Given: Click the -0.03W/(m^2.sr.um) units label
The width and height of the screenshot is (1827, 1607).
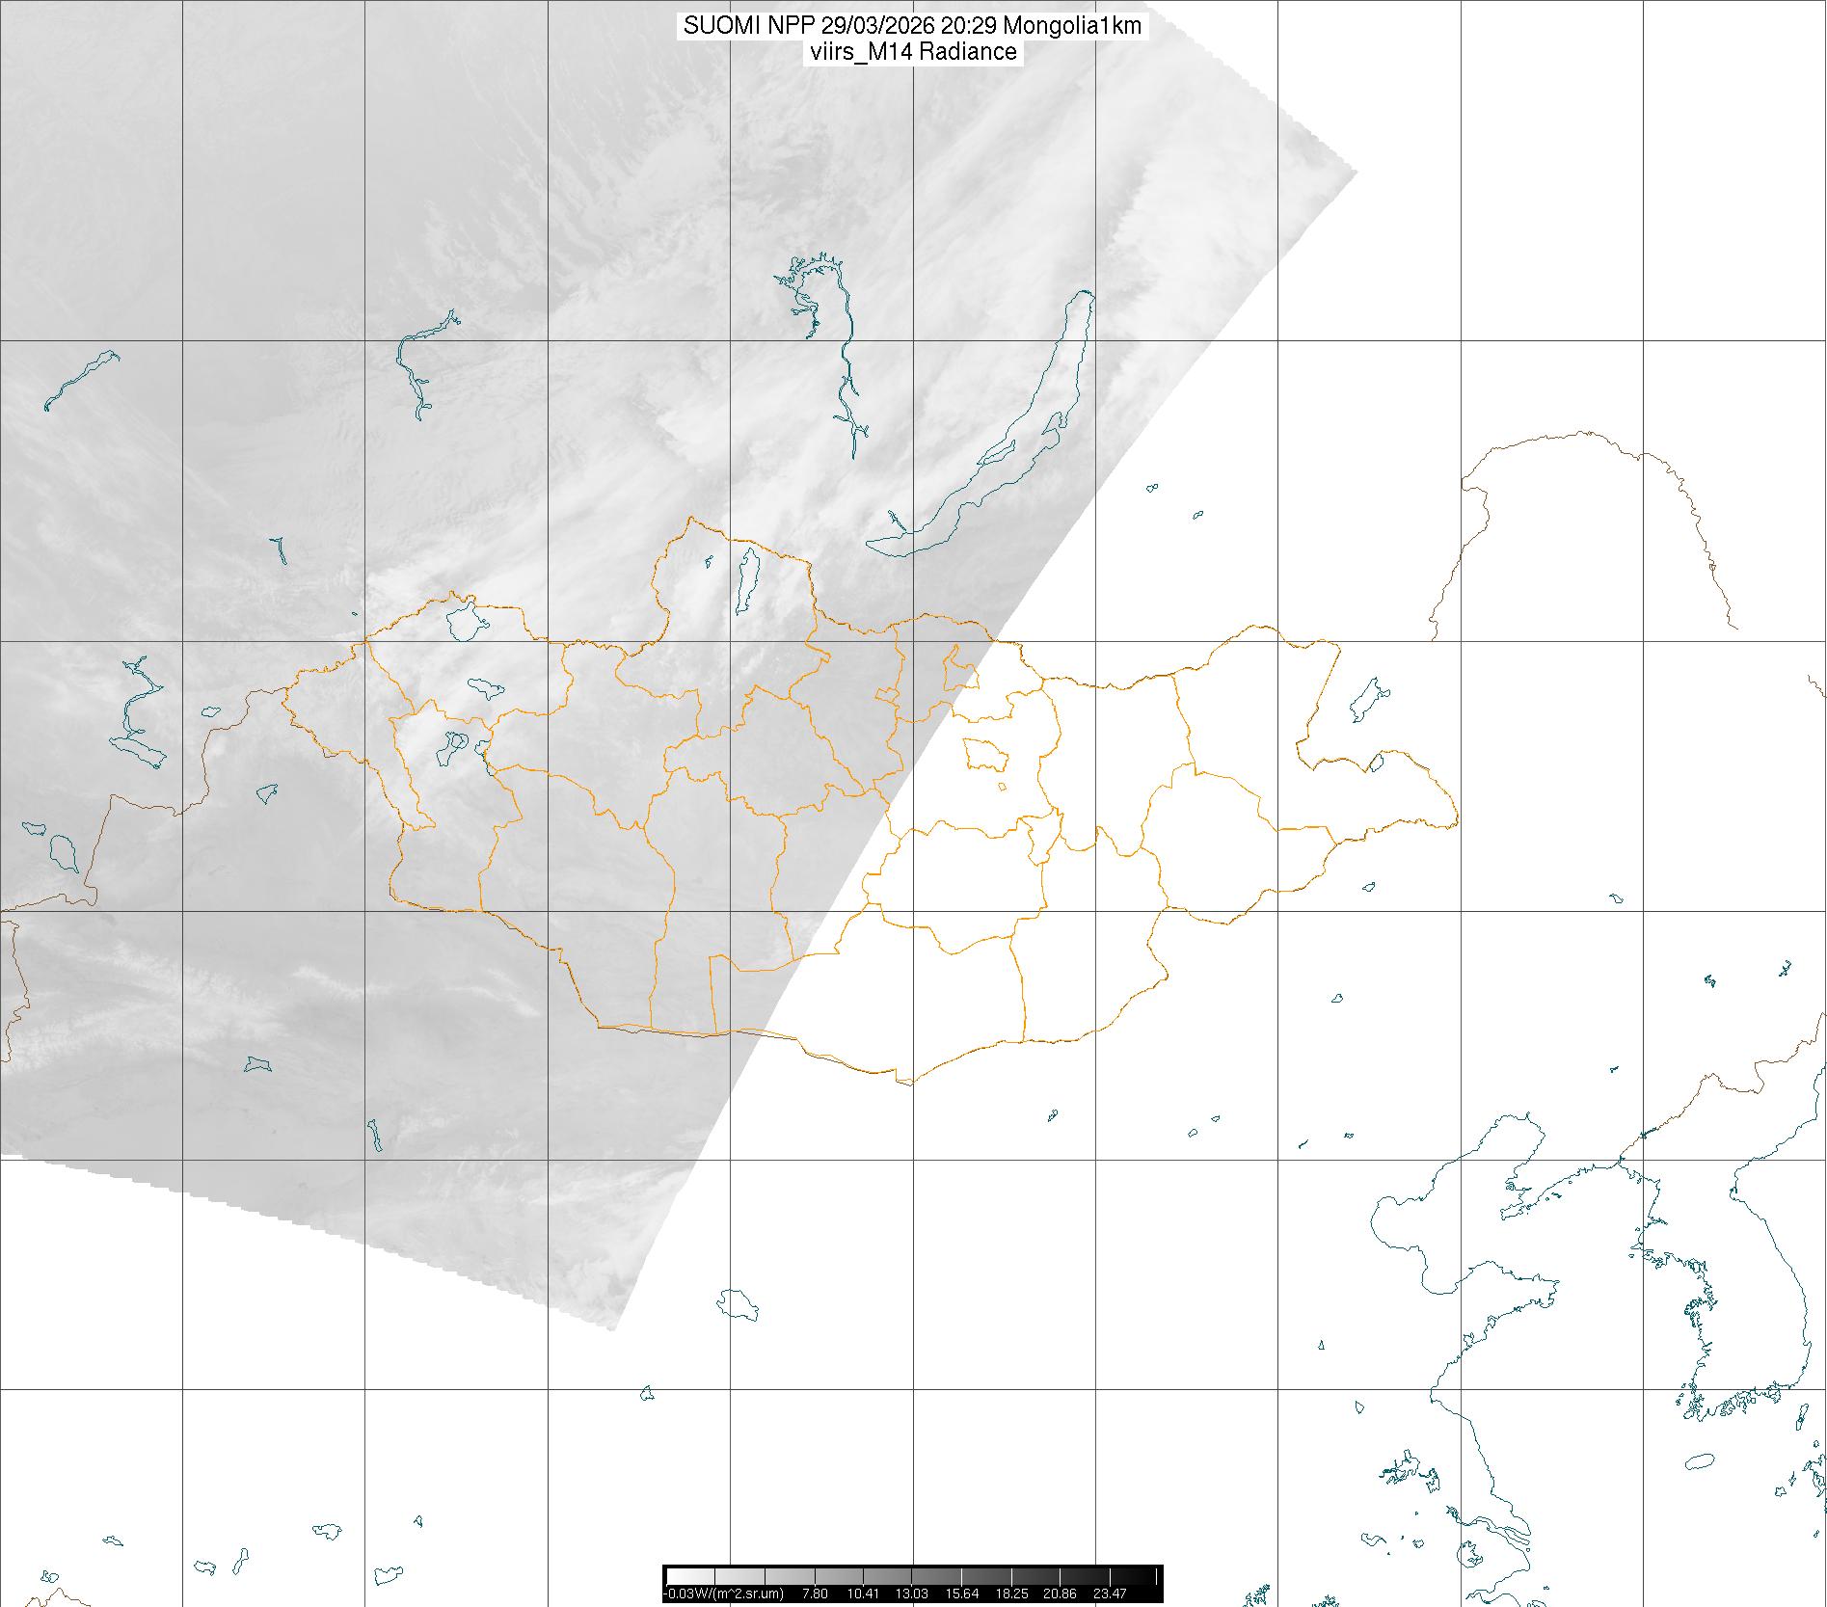Looking at the screenshot, I should coord(724,1594).
